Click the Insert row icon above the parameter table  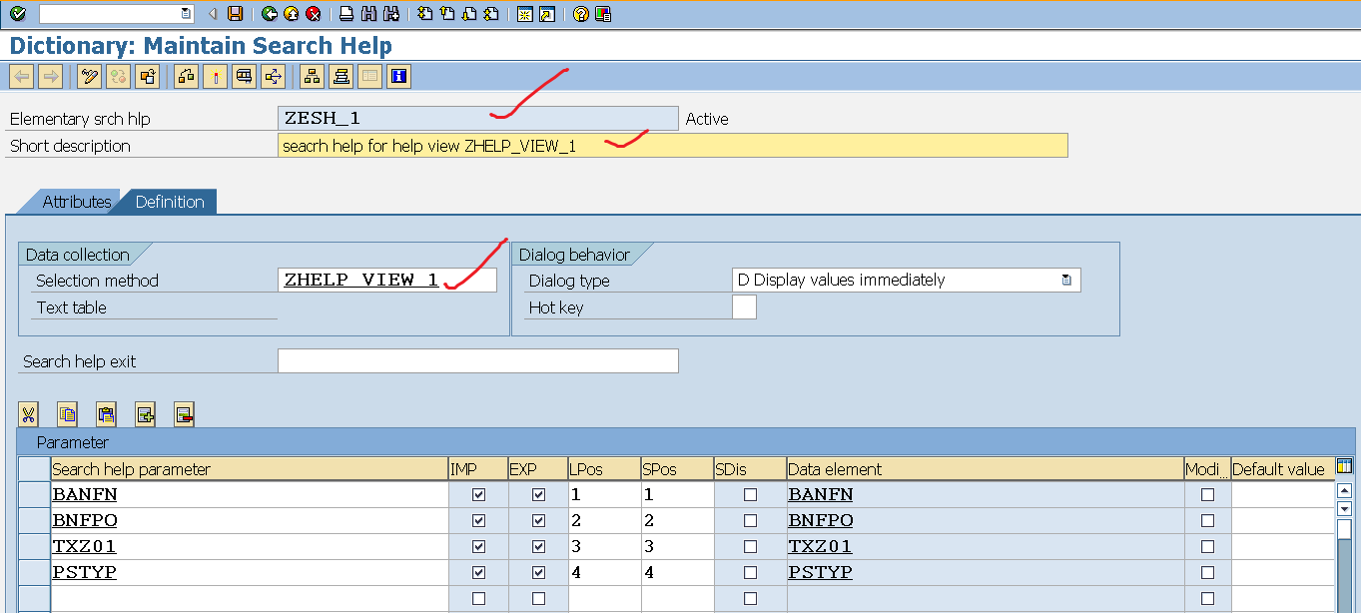pyautogui.click(x=146, y=414)
